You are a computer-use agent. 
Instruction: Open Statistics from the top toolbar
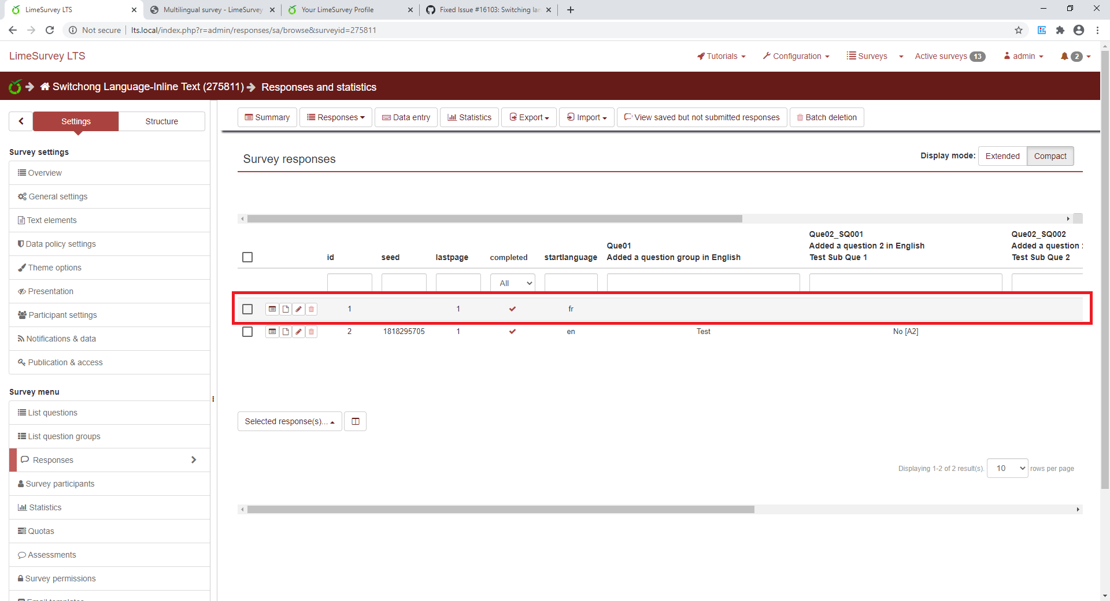pyautogui.click(x=469, y=117)
